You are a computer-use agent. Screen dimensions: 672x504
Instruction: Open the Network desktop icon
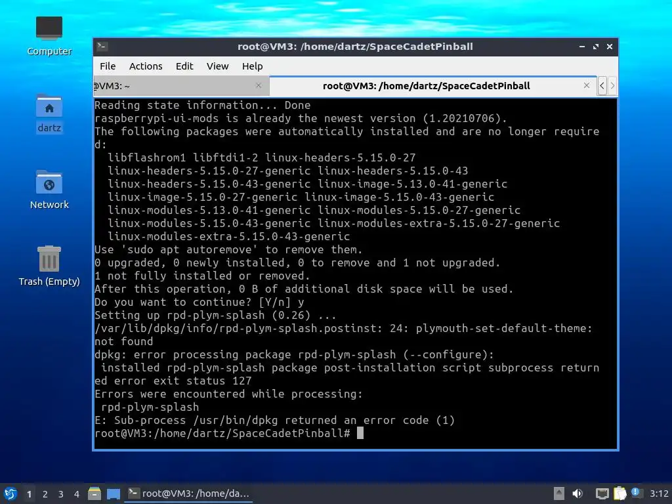click(49, 190)
